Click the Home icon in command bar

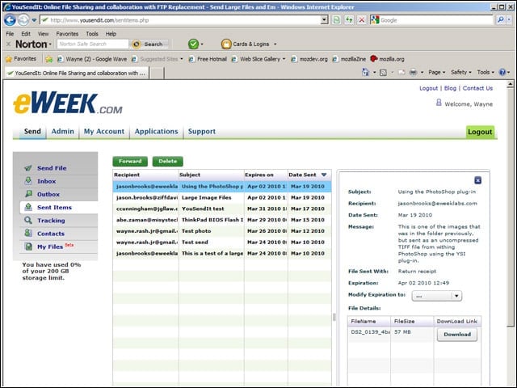(365, 72)
